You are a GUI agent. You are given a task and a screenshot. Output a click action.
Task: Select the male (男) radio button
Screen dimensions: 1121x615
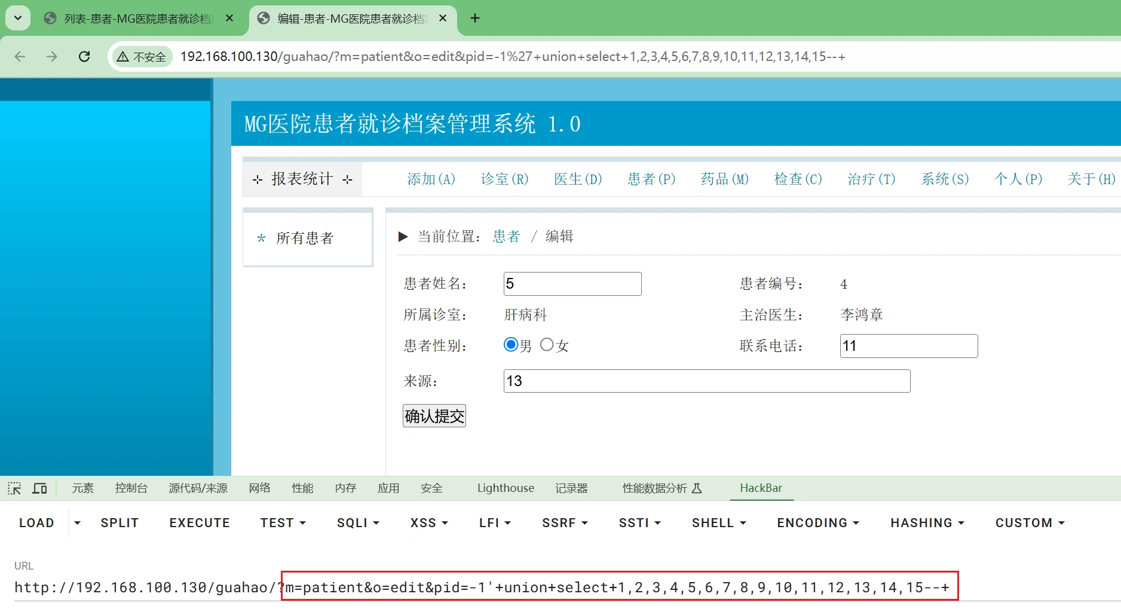pos(510,345)
